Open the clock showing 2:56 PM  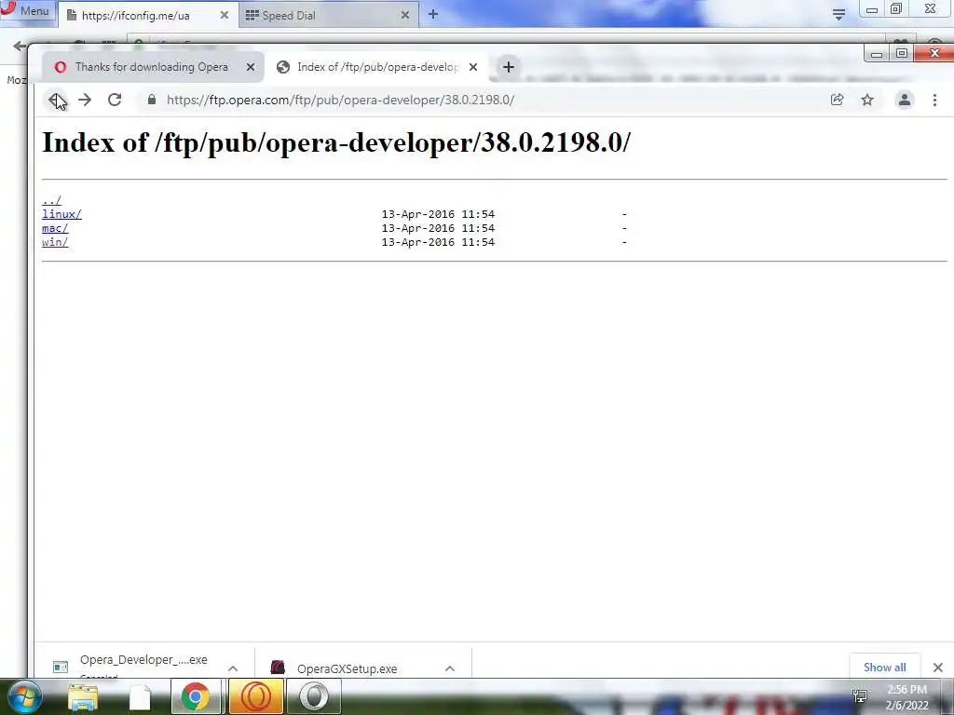click(906, 697)
